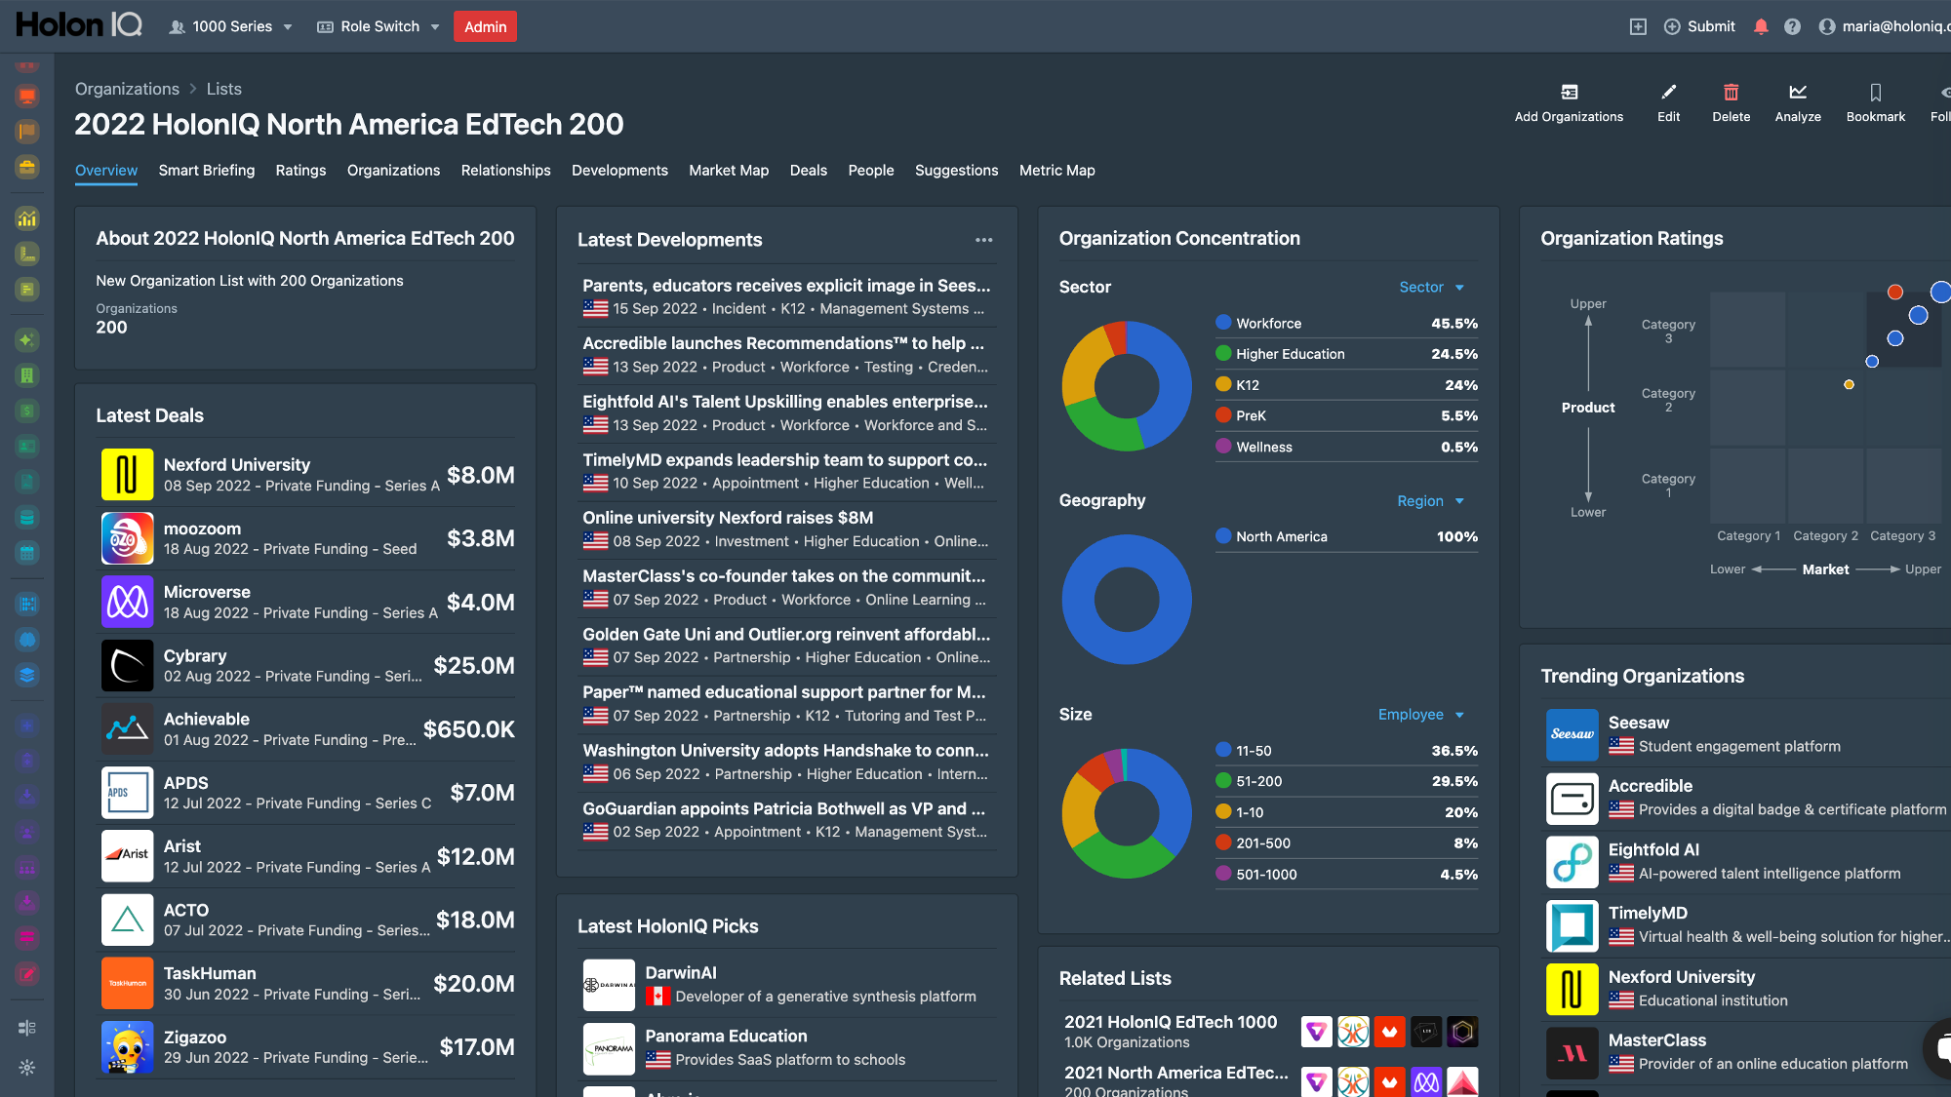Open the TaskHuman $20.0M deal row
This screenshot has height=1097, width=1951.
pos(307,983)
